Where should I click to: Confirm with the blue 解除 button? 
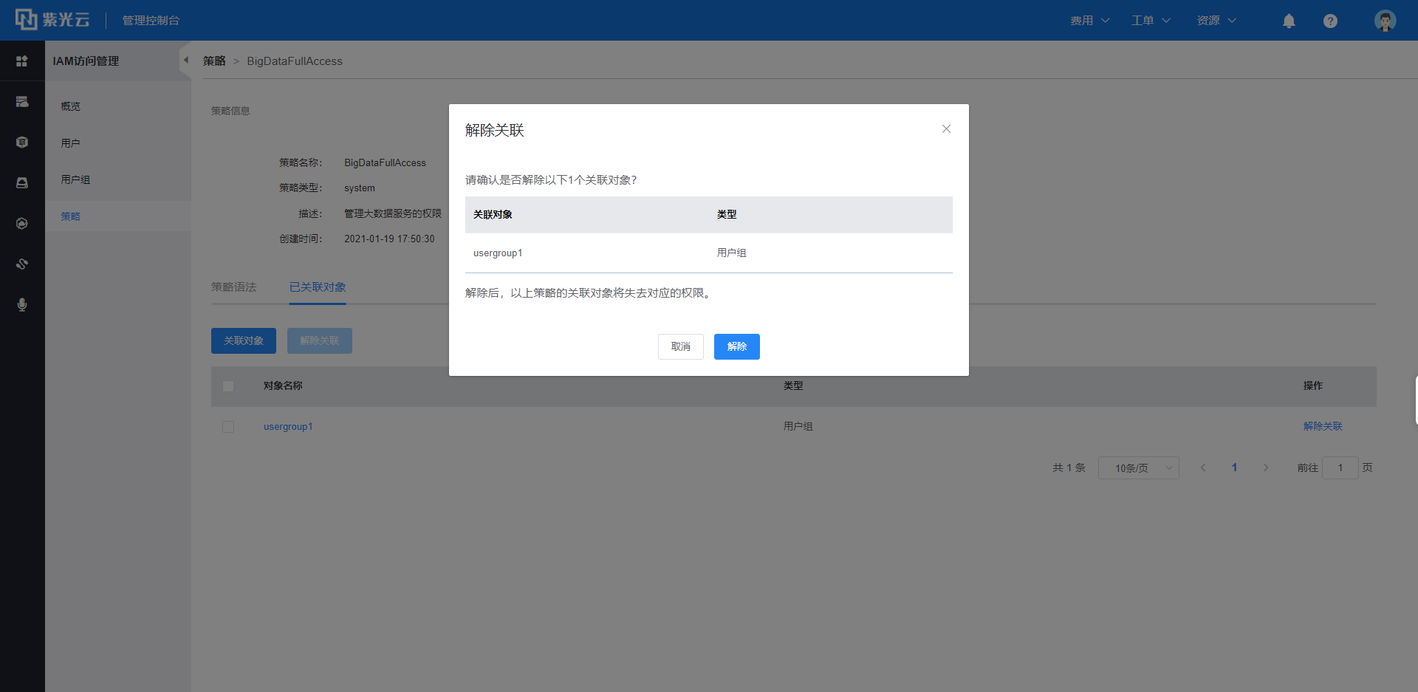pyautogui.click(x=736, y=346)
